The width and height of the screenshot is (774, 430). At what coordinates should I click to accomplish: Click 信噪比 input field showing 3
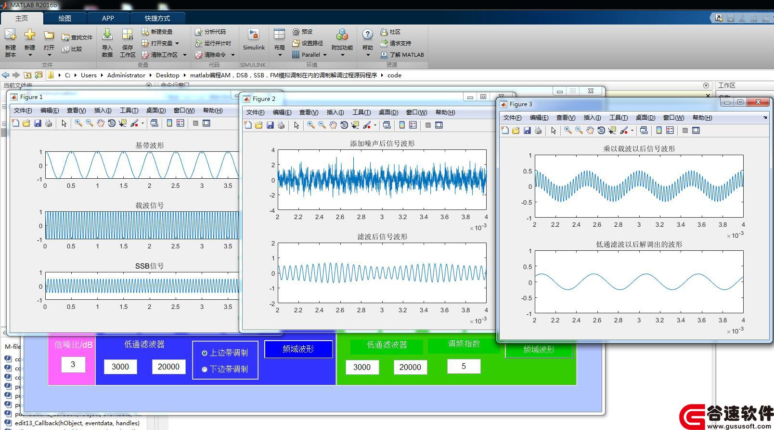click(73, 365)
